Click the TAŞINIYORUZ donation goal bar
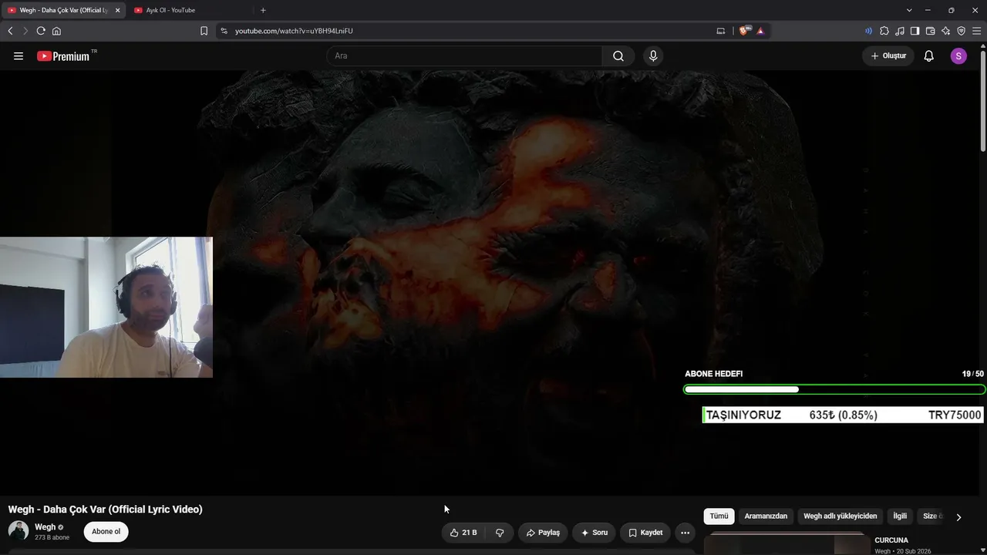Viewport: 987px width, 555px height. 843,415
